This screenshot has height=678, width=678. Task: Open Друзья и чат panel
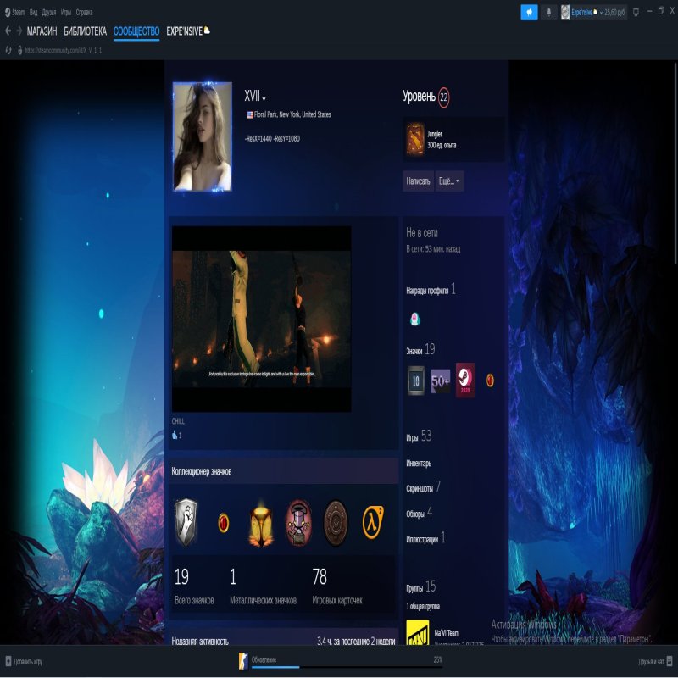click(x=655, y=661)
